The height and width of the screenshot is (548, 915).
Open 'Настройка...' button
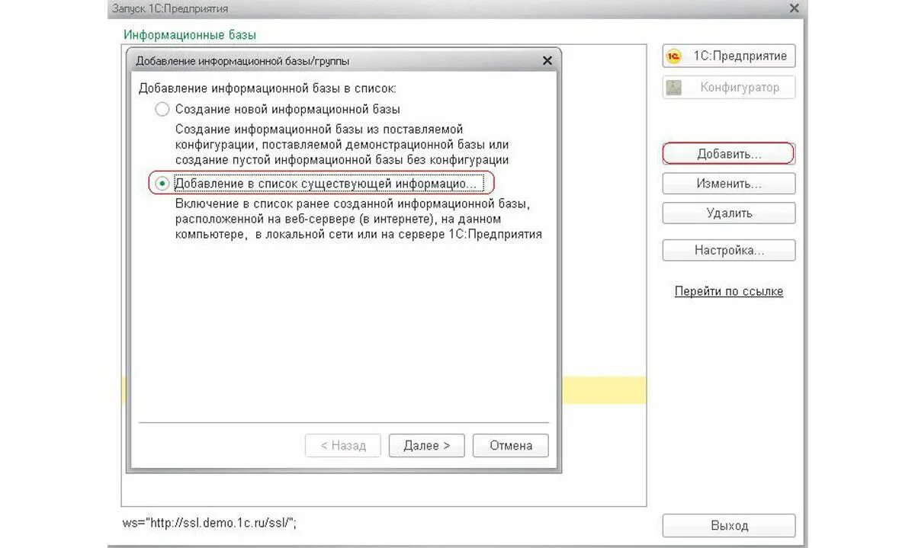click(729, 250)
